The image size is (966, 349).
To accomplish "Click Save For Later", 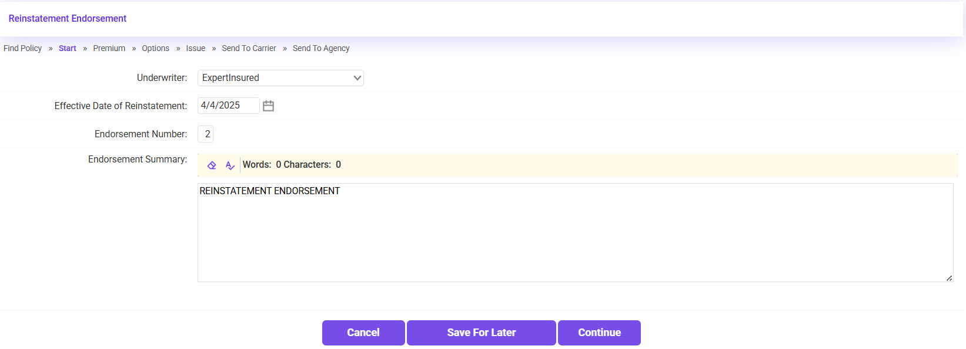I will click(481, 333).
